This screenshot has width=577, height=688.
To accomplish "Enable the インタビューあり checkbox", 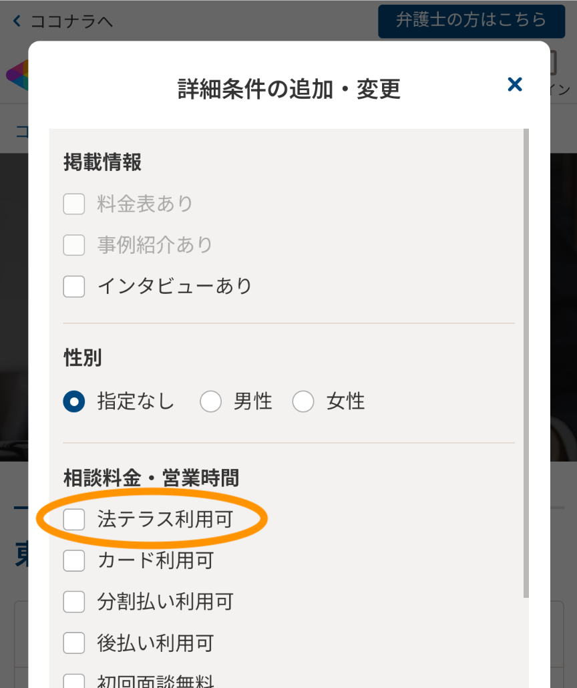I will point(74,287).
